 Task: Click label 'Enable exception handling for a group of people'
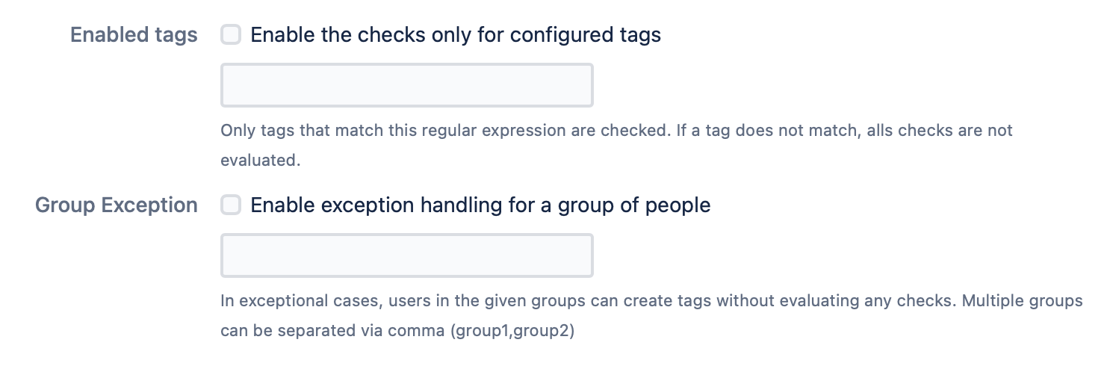(480, 205)
